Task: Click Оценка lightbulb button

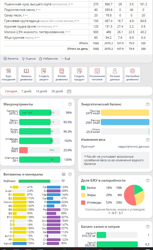Action: [x=29, y=59]
